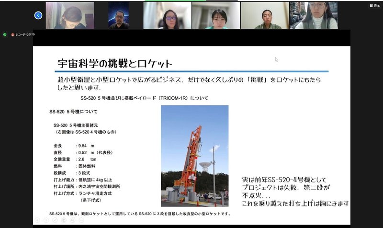Open the slideshow pen tool icon
383x228 pixels.
55,220
